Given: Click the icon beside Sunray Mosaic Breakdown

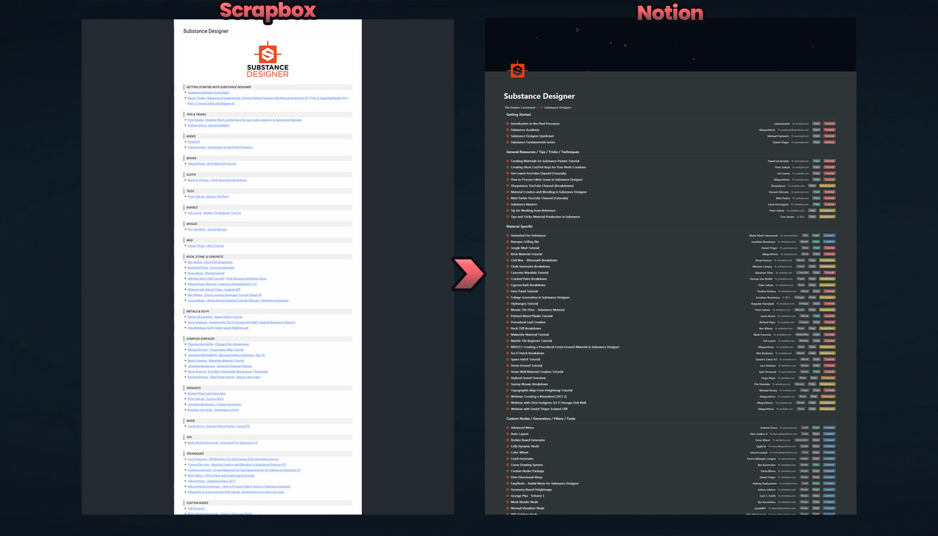Looking at the screenshot, I should 507,384.
